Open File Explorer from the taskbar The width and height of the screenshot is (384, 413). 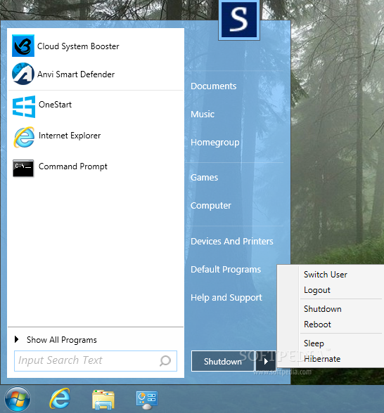[x=103, y=400]
